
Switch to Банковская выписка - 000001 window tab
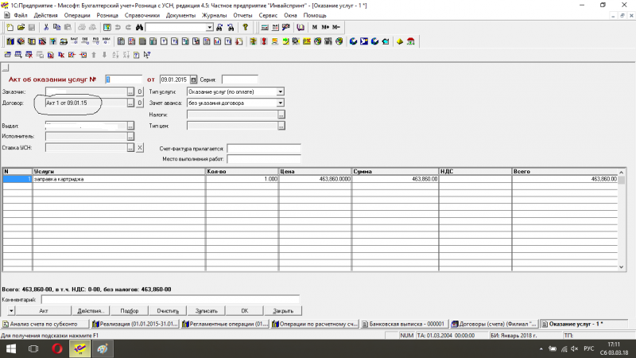click(x=405, y=324)
